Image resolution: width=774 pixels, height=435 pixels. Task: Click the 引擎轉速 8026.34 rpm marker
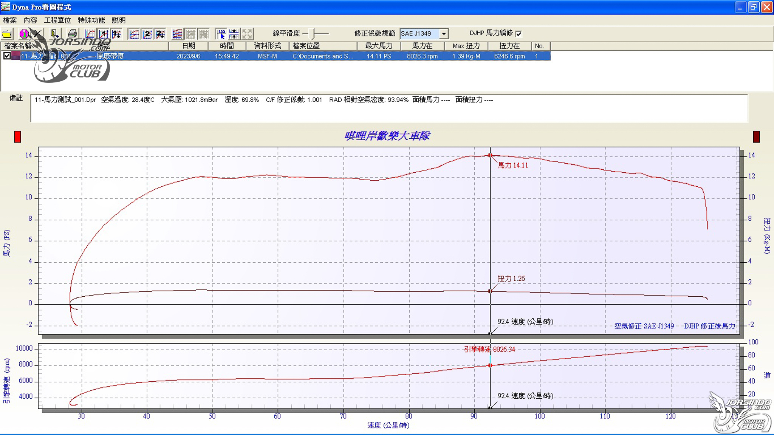pyautogui.click(x=490, y=365)
